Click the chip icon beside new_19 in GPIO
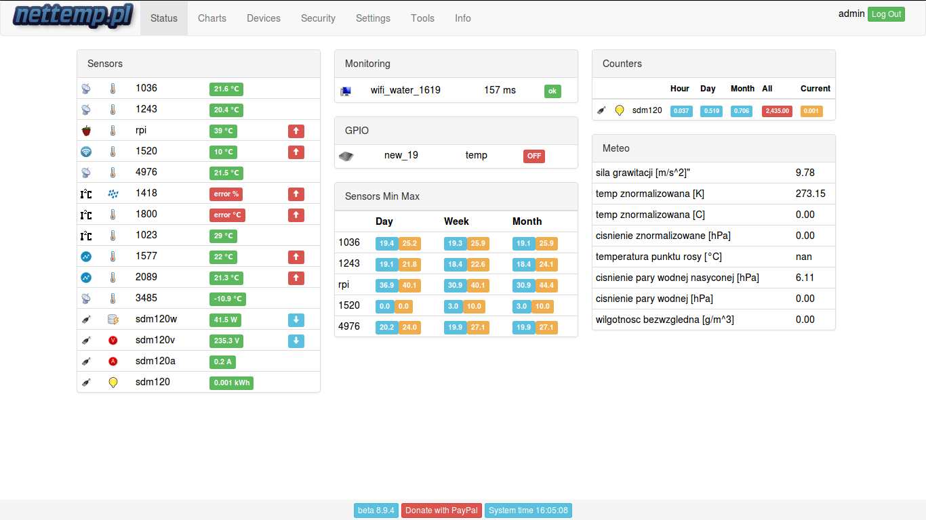This screenshot has height=520, width=926. 346,156
